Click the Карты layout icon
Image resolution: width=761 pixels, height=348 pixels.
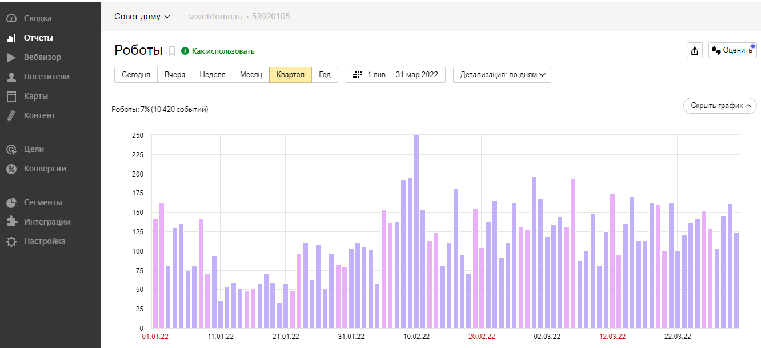(x=11, y=96)
